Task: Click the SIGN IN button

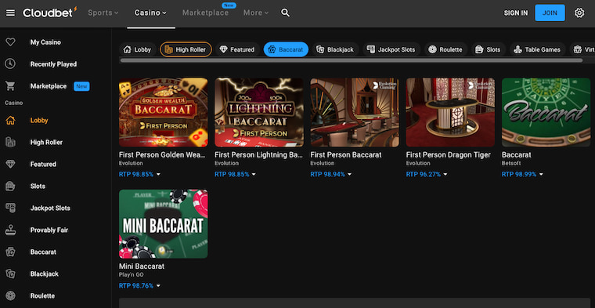Action: pos(516,13)
